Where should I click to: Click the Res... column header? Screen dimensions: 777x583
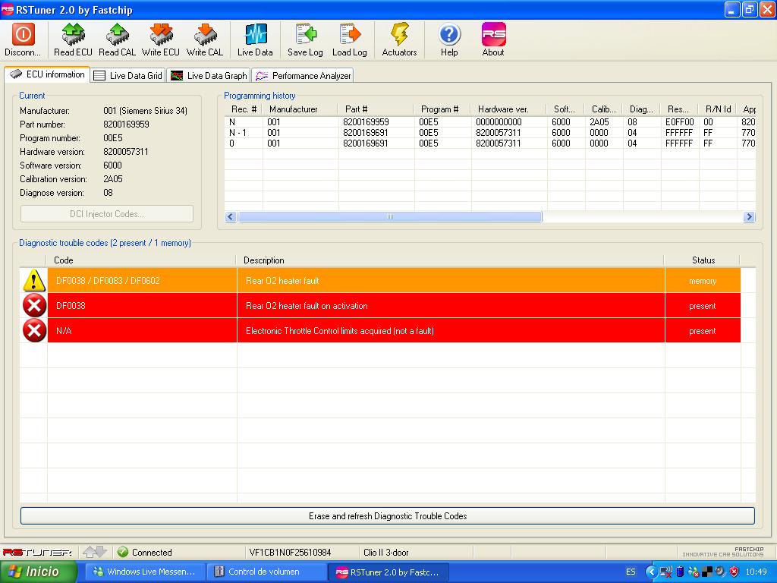[678, 109]
